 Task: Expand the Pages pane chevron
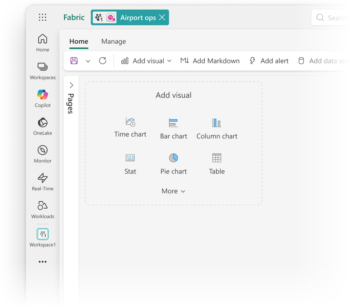(71, 85)
